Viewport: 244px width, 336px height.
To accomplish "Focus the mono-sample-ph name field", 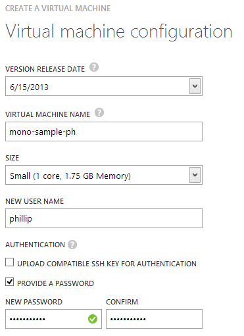I will [x=104, y=132].
